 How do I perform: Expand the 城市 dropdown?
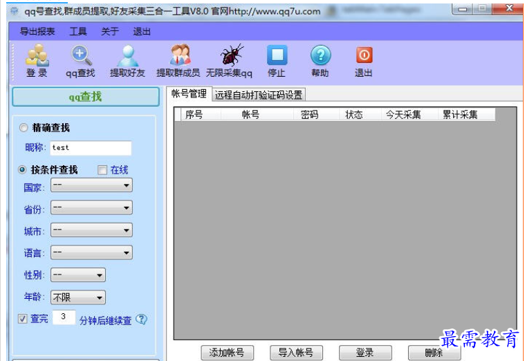point(91,230)
